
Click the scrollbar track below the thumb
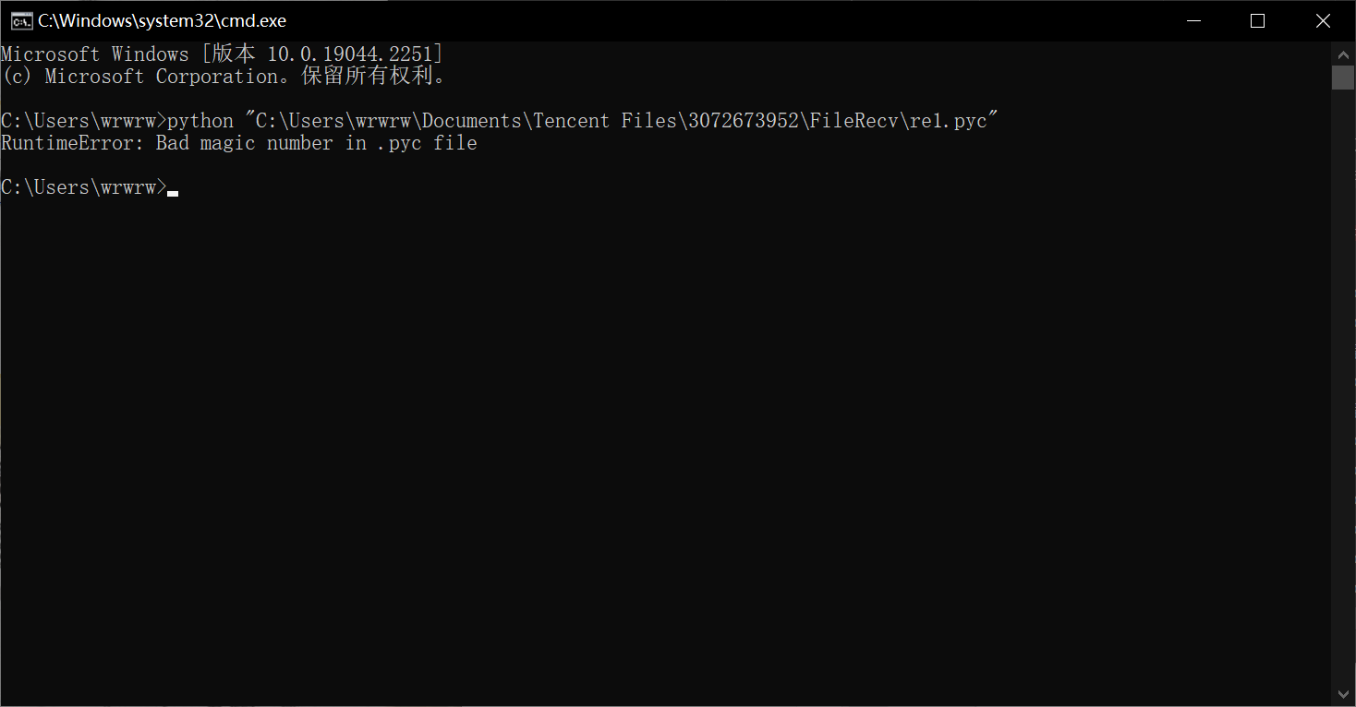tap(1343, 388)
